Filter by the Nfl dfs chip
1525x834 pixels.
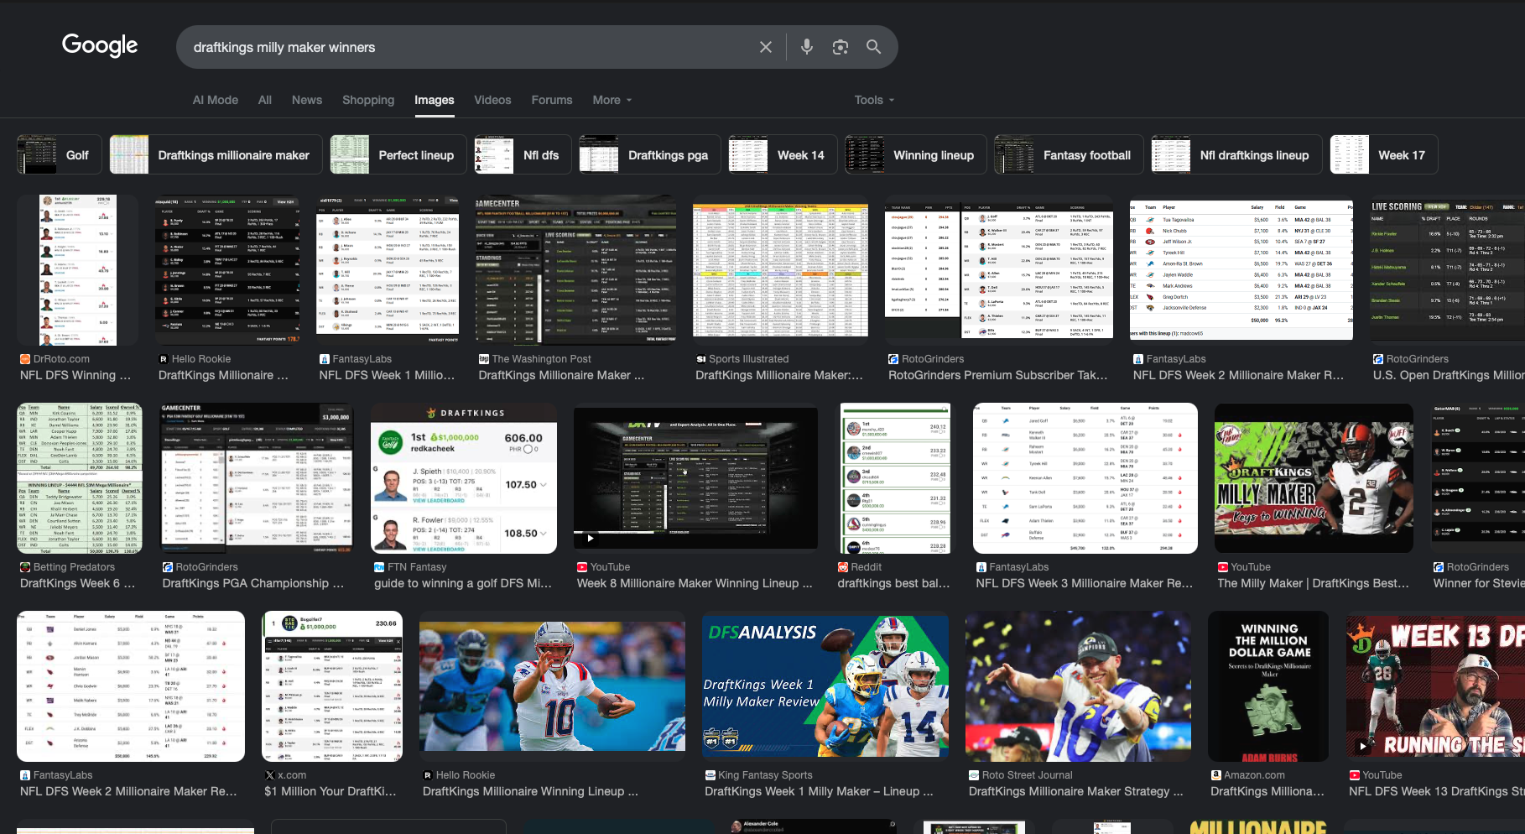pos(523,154)
